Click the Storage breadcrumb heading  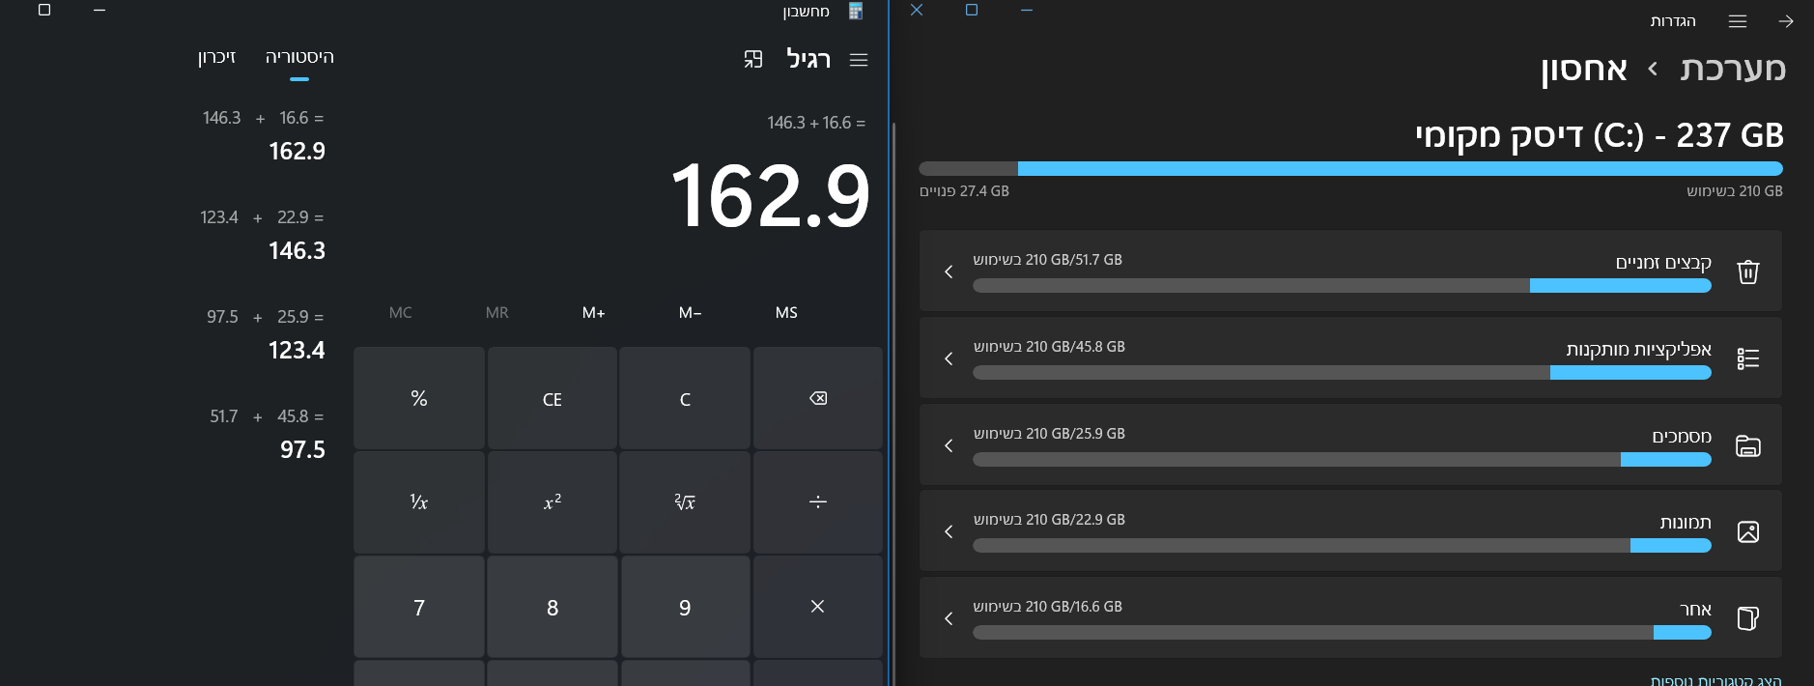(x=1584, y=69)
